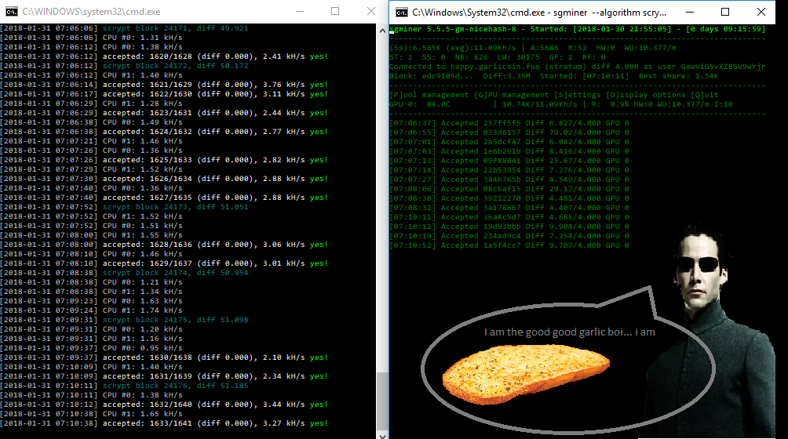The image size is (788, 439).
Task: Close the left C:\WINDOWS\system32\cmd.exe window
Action: tap(371, 11)
